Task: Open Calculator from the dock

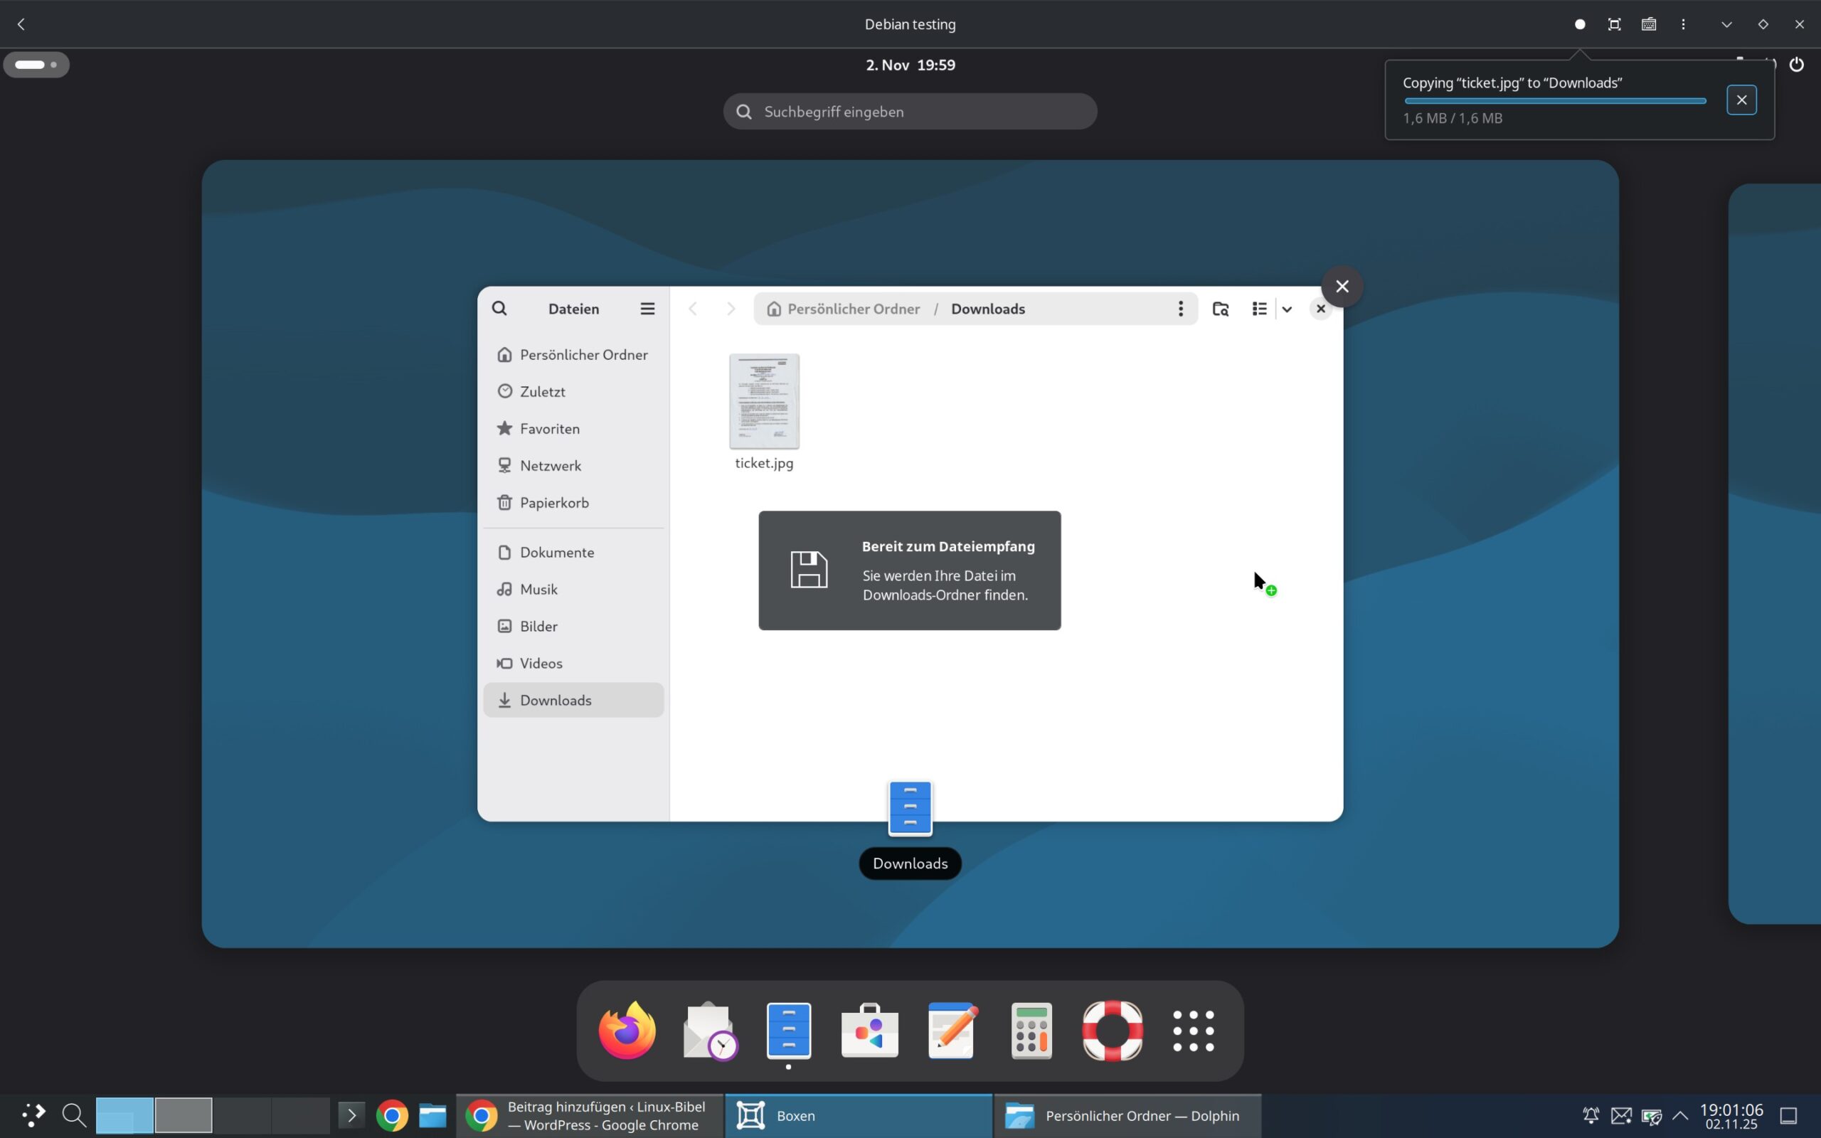Action: [1031, 1031]
